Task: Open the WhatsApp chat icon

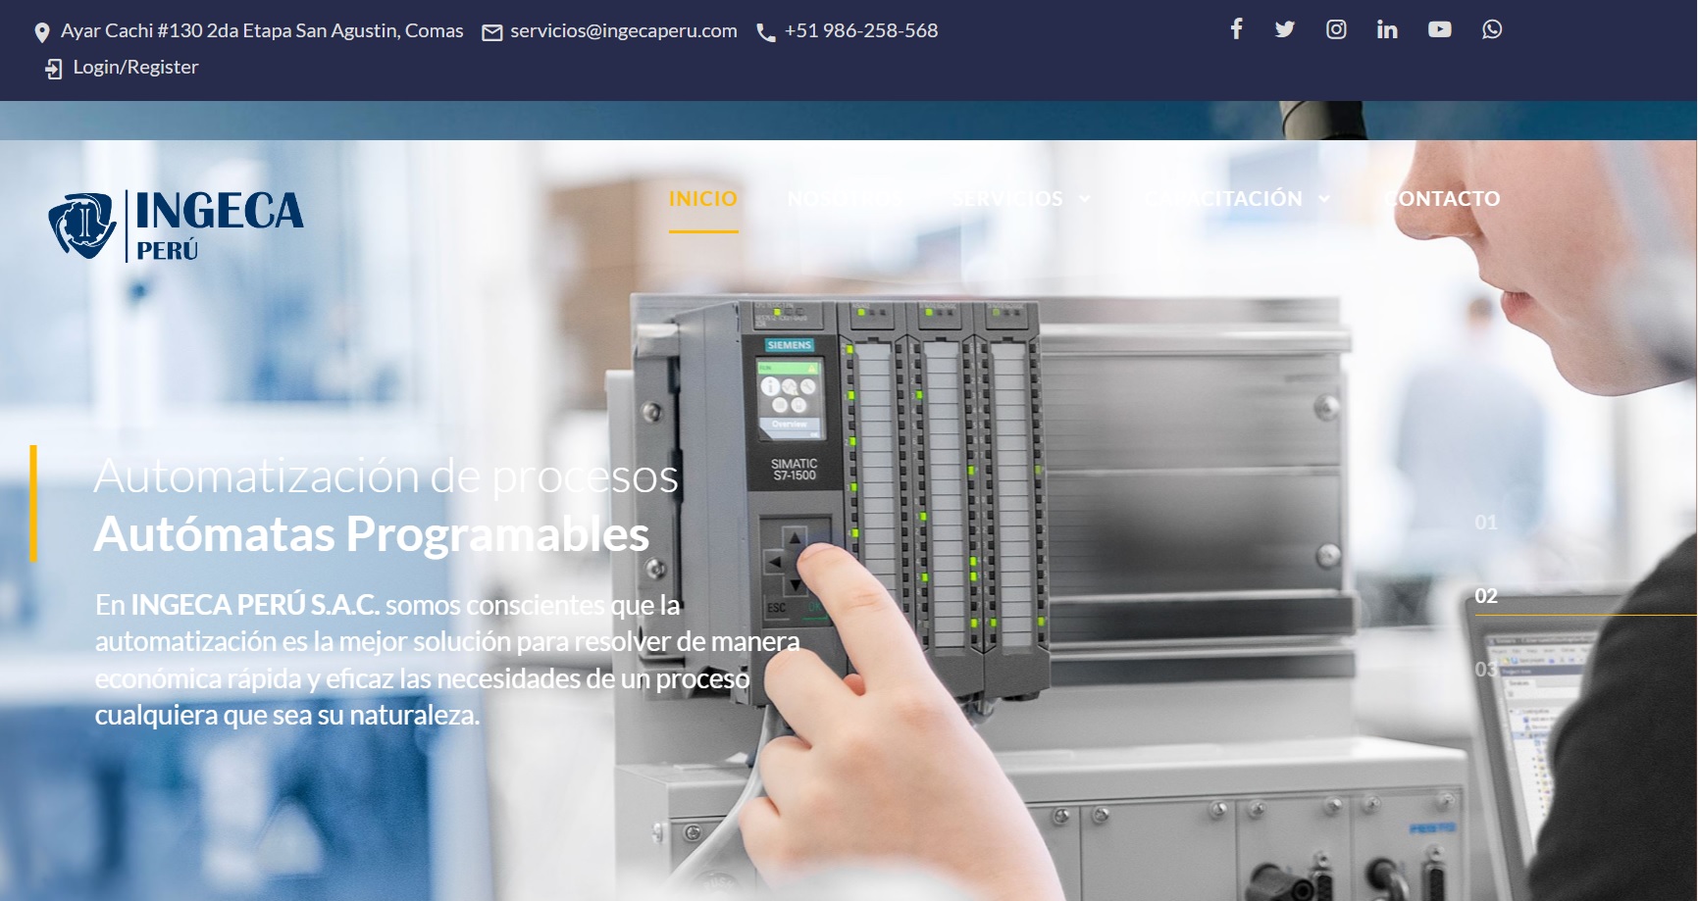Action: pos(1491,29)
